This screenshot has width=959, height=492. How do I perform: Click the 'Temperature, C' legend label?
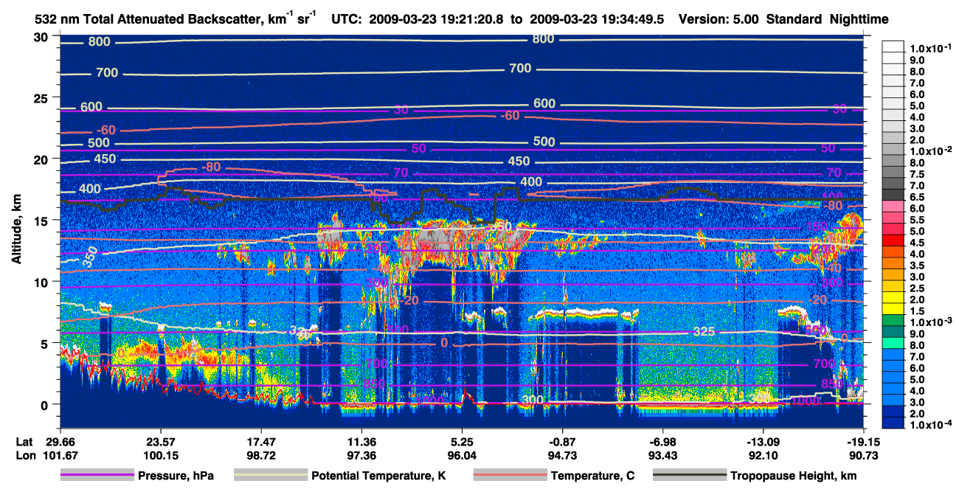pyautogui.click(x=592, y=476)
